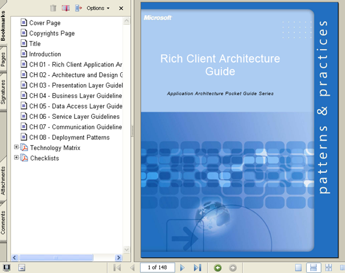345x273 pixels.
Task: Delete selected bookmark with trash icon
Action: pos(53,8)
